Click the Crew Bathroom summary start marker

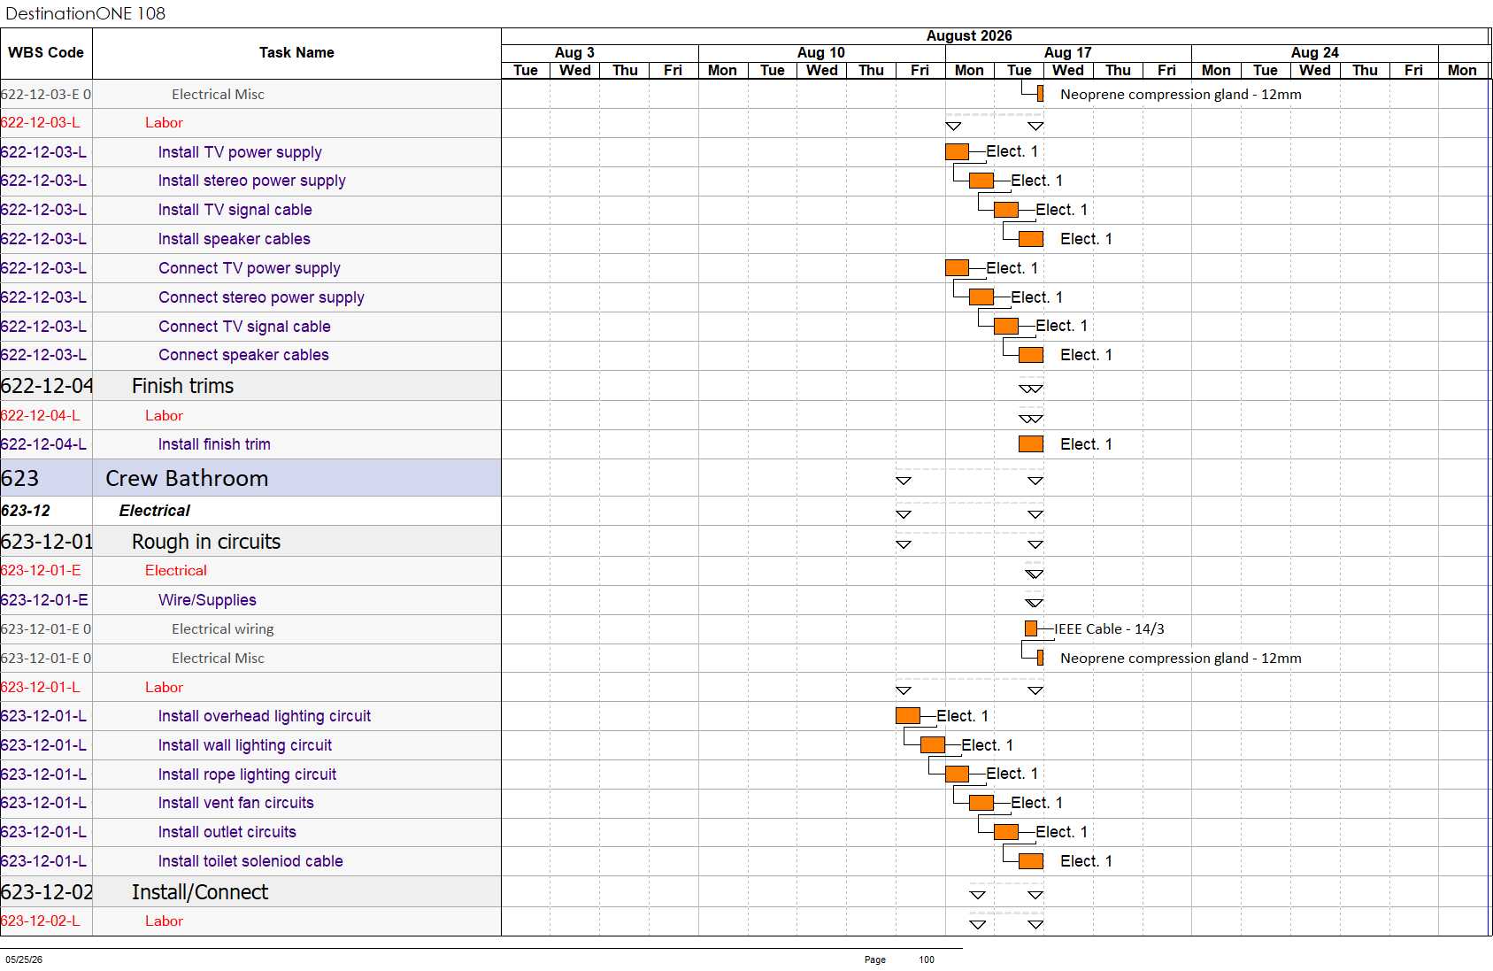pos(904,481)
